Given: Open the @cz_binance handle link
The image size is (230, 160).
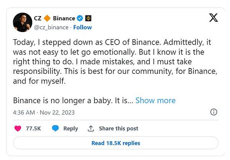Looking at the screenshot, I should pos(52,27).
